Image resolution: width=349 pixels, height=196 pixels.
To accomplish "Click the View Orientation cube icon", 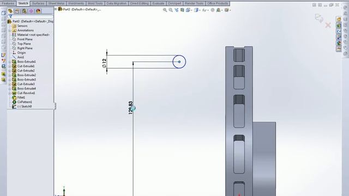I will click(x=188, y=10).
